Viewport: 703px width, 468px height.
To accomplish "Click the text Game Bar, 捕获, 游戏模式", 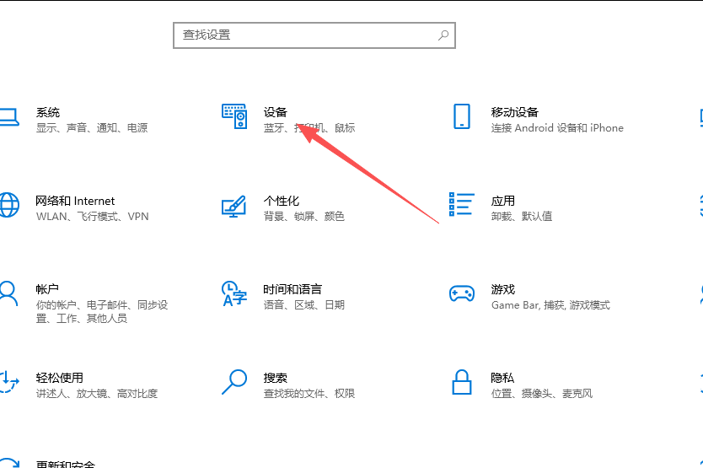I will pyautogui.click(x=550, y=304).
